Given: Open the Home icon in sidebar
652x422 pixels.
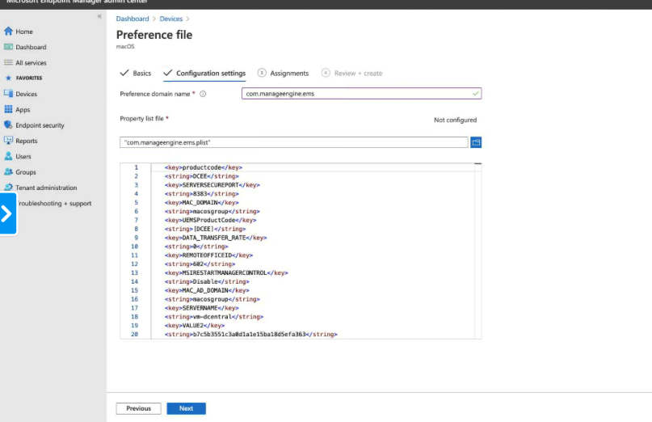Looking at the screenshot, I should click(x=8, y=32).
